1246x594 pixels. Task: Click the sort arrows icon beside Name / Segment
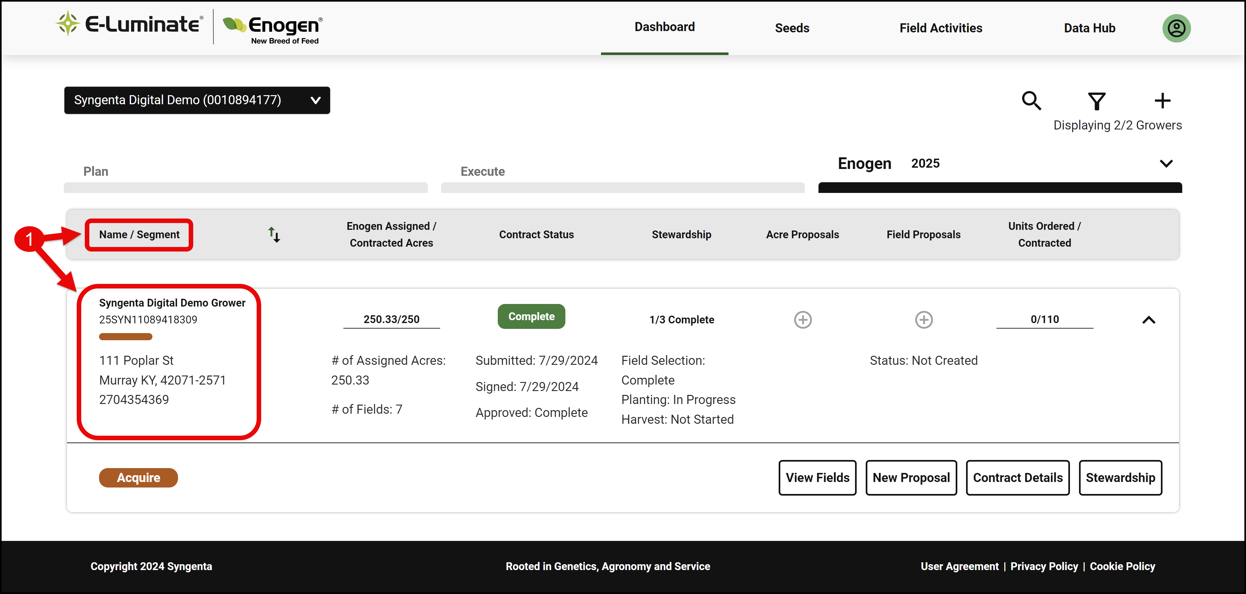point(274,235)
